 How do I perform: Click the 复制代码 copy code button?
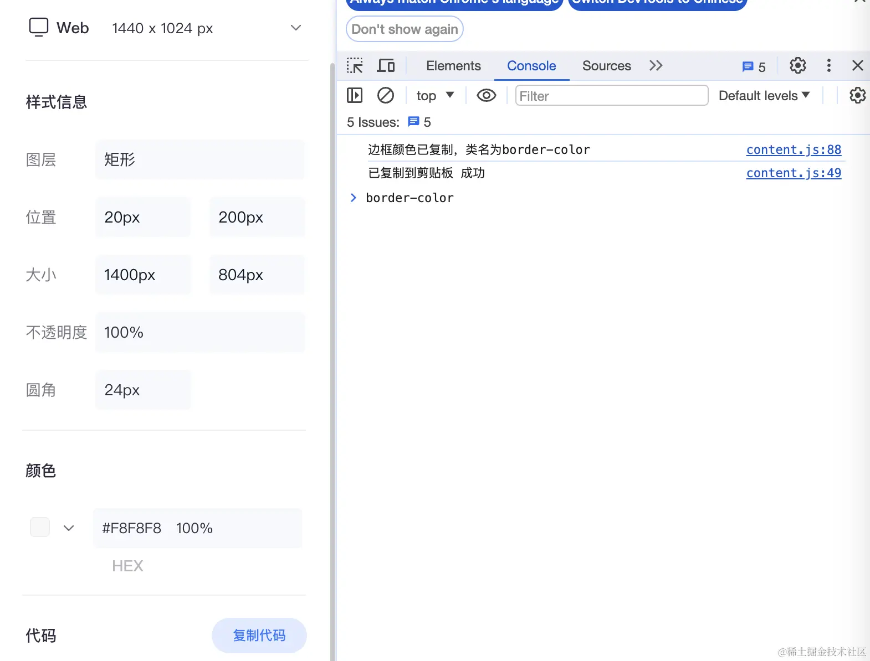point(259,636)
